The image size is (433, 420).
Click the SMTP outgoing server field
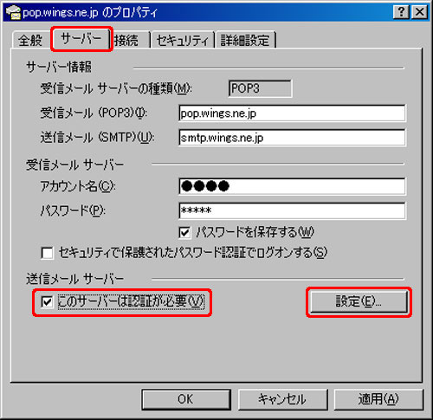pos(292,138)
